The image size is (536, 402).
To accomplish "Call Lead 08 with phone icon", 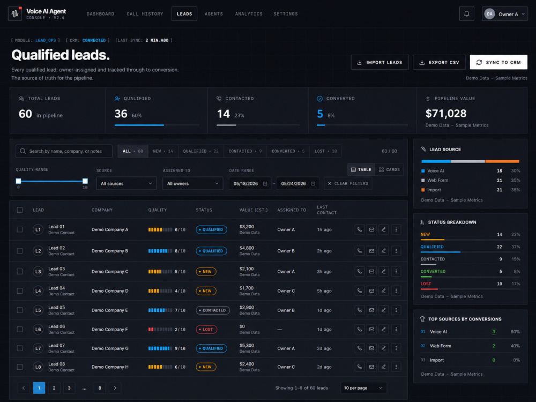I will tap(359, 367).
